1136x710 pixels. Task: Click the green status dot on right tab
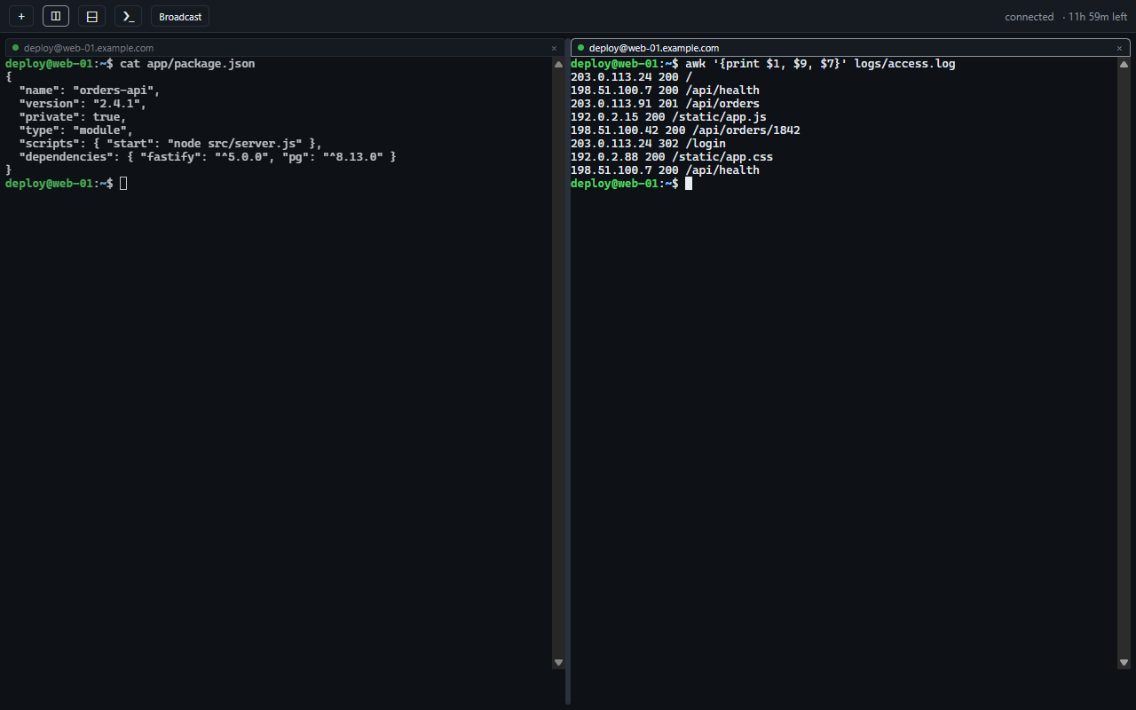[x=580, y=48]
